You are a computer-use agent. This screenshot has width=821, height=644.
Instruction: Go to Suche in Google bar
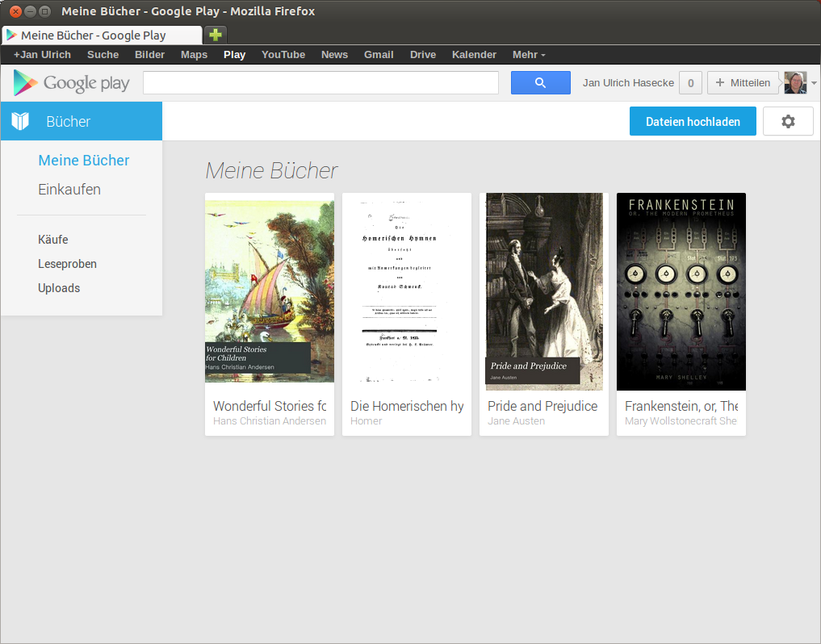103,54
